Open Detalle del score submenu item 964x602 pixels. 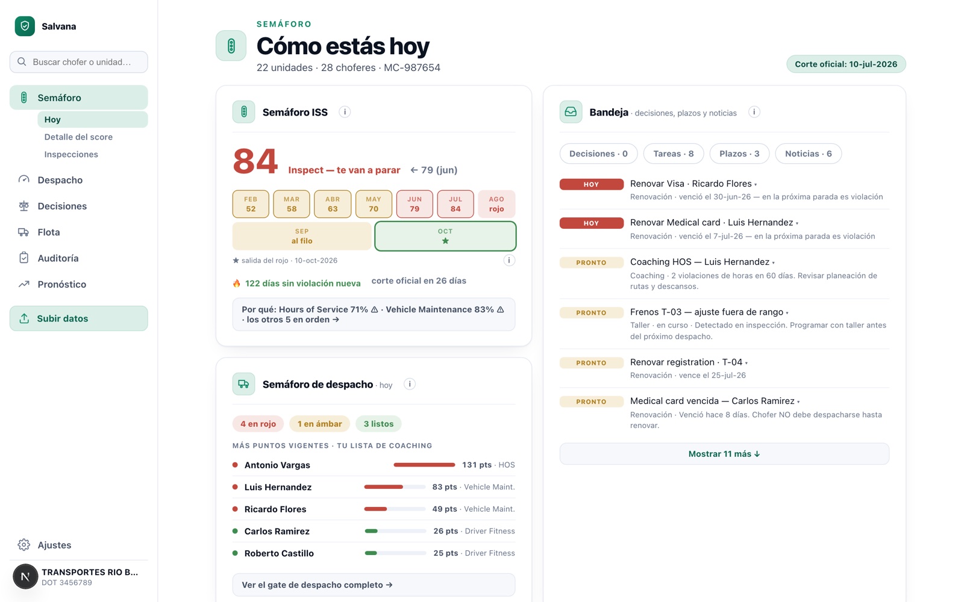(x=78, y=137)
